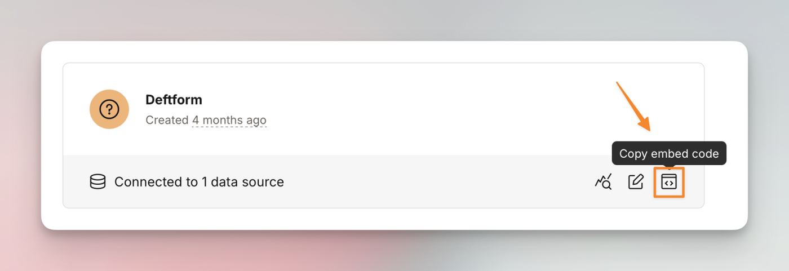Click the word 'Created' before the timestamp
This screenshot has width=789, height=271.
[x=167, y=120]
